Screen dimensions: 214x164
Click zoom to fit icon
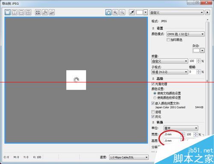38,12
